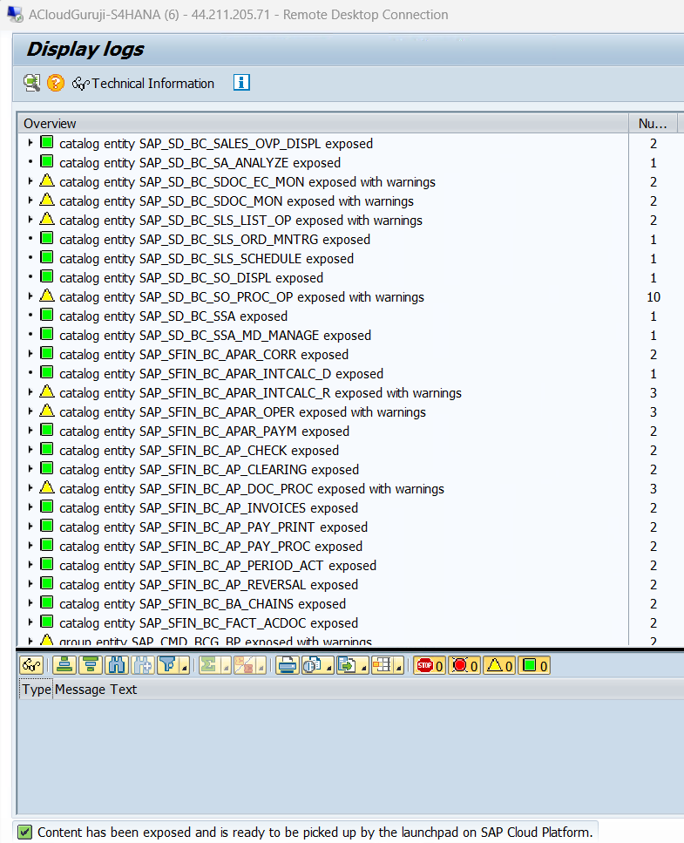The height and width of the screenshot is (843, 684).
Task: Click the blue information icon
Action: (242, 83)
